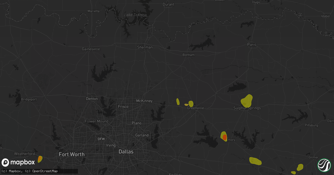Click the Kaufman label
The width and height of the screenshot is (334, 175).
(x=175, y=174)
